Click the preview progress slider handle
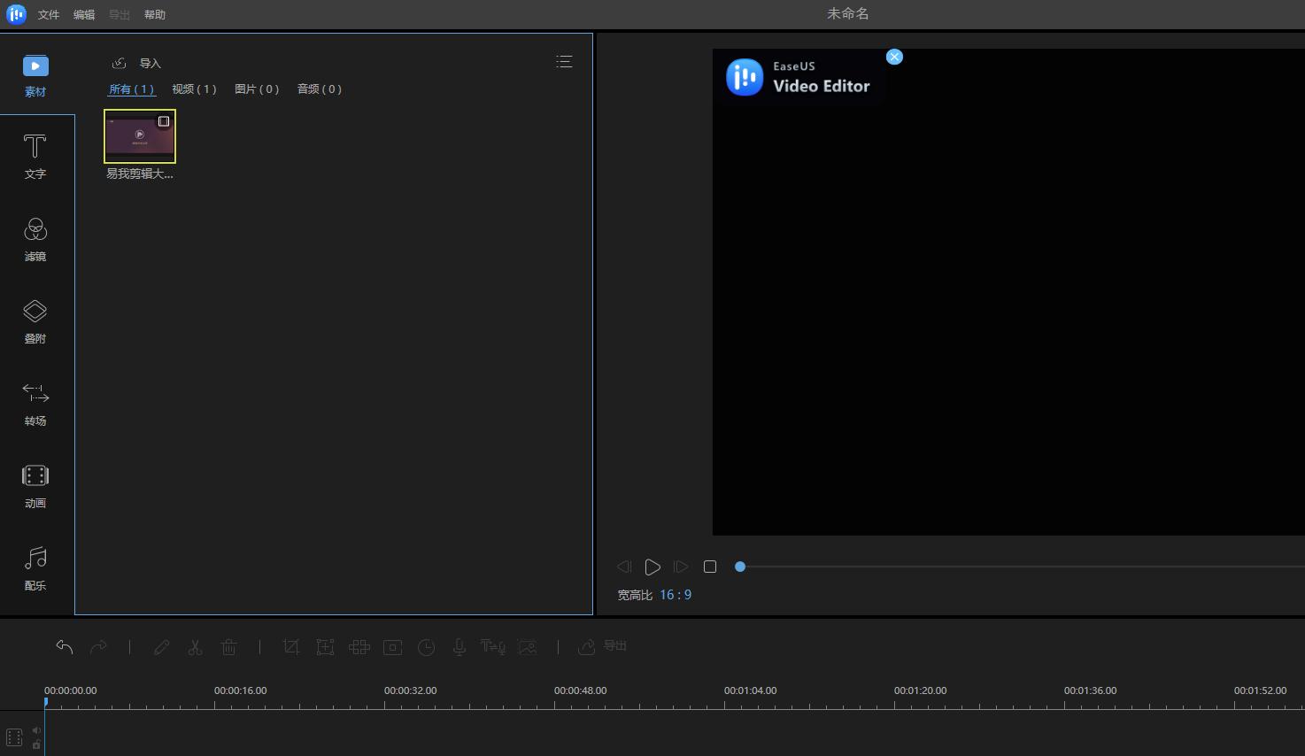1305x756 pixels. tap(740, 567)
